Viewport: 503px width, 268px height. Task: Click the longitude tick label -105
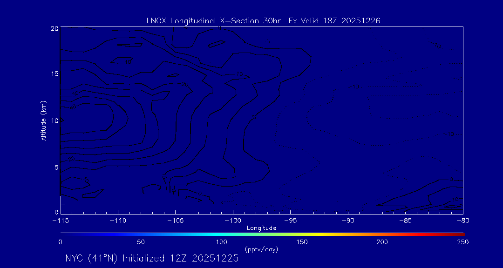coord(176,221)
